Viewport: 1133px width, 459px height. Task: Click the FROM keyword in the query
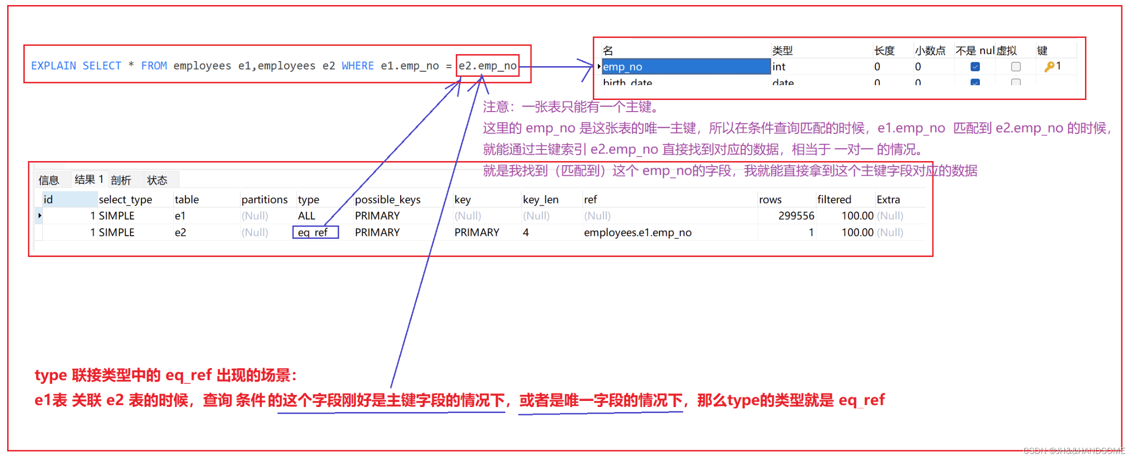(x=154, y=66)
